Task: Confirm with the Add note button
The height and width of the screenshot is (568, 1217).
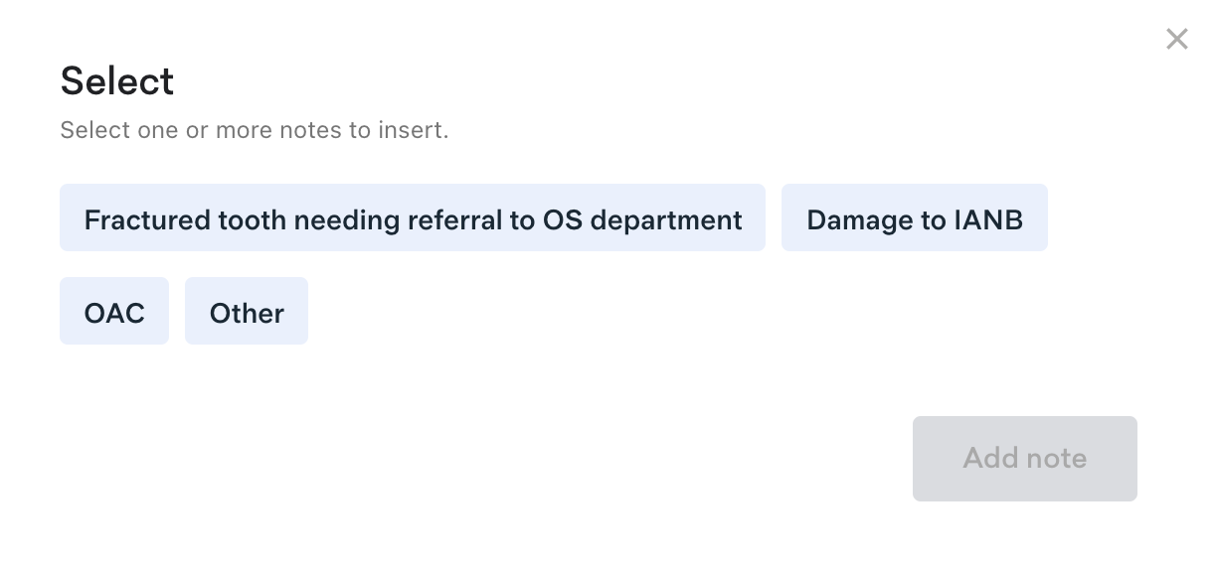Action: pos(1024,458)
